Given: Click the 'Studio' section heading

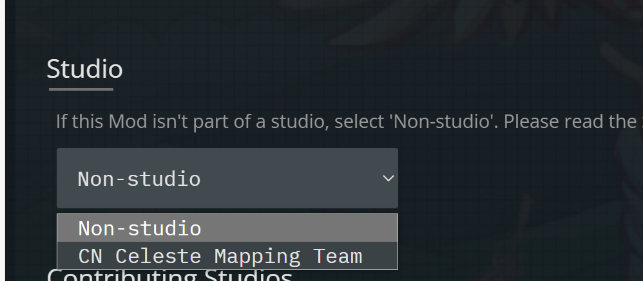Looking at the screenshot, I should tap(84, 68).
